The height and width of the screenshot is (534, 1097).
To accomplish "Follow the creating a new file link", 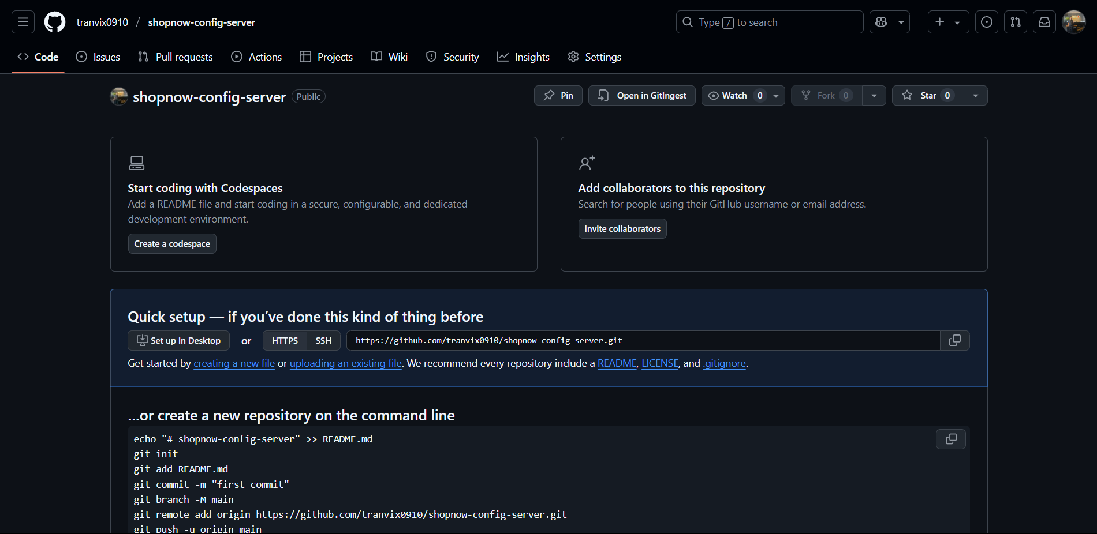I will [x=234, y=363].
